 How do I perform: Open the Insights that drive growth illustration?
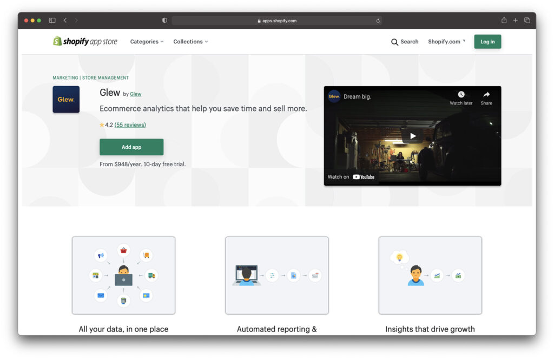tap(430, 276)
